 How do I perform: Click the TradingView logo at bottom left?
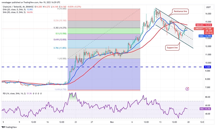[x=9, y=127]
